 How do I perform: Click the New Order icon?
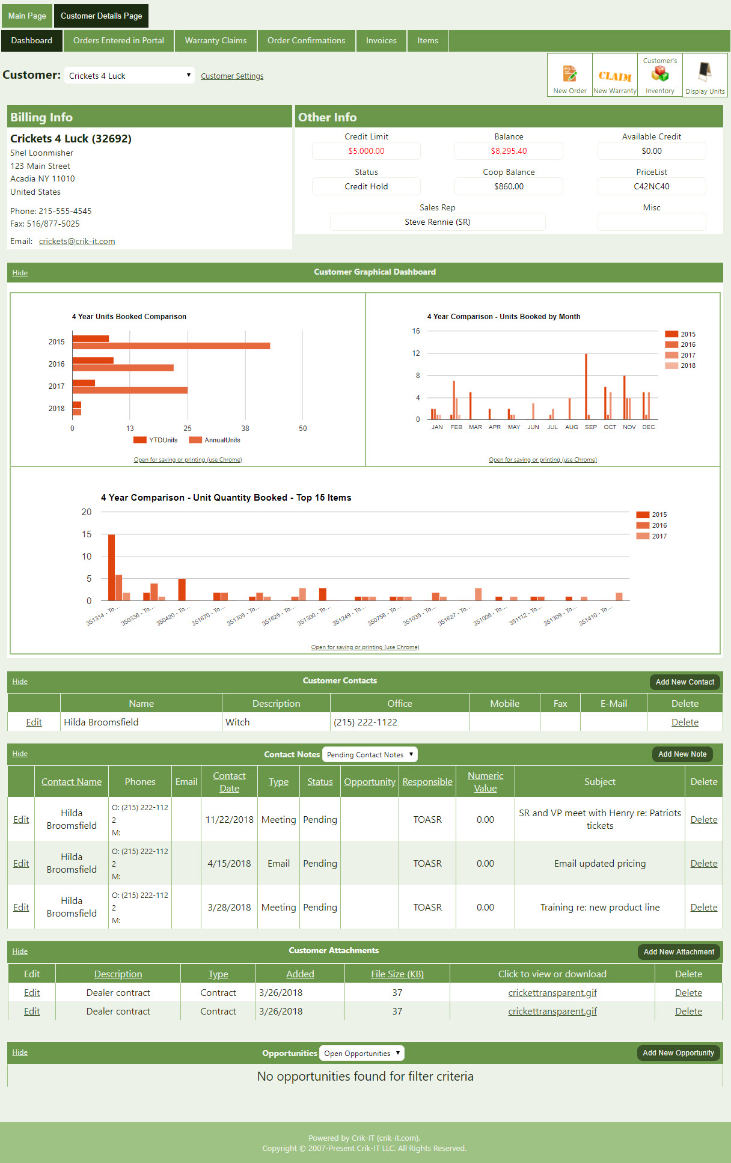coord(569,75)
